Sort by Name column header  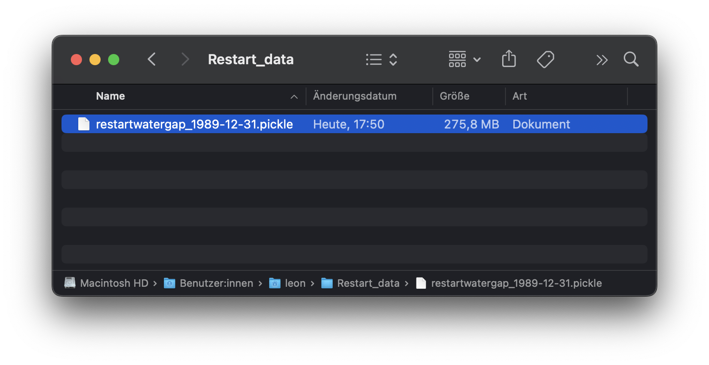click(110, 96)
